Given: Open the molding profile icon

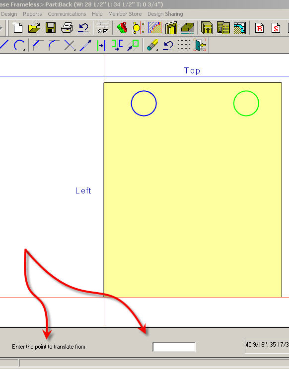Looking at the screenshot, I should [x=155, y=28].
